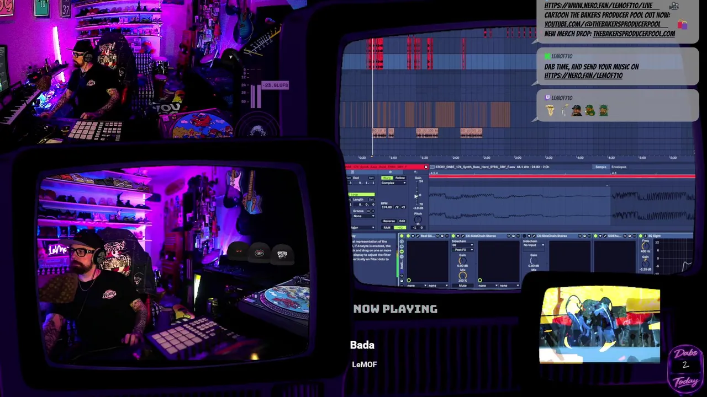Open the Post FX tap point dropdown
Screen dimensions: 707x397
pos(462,250)
